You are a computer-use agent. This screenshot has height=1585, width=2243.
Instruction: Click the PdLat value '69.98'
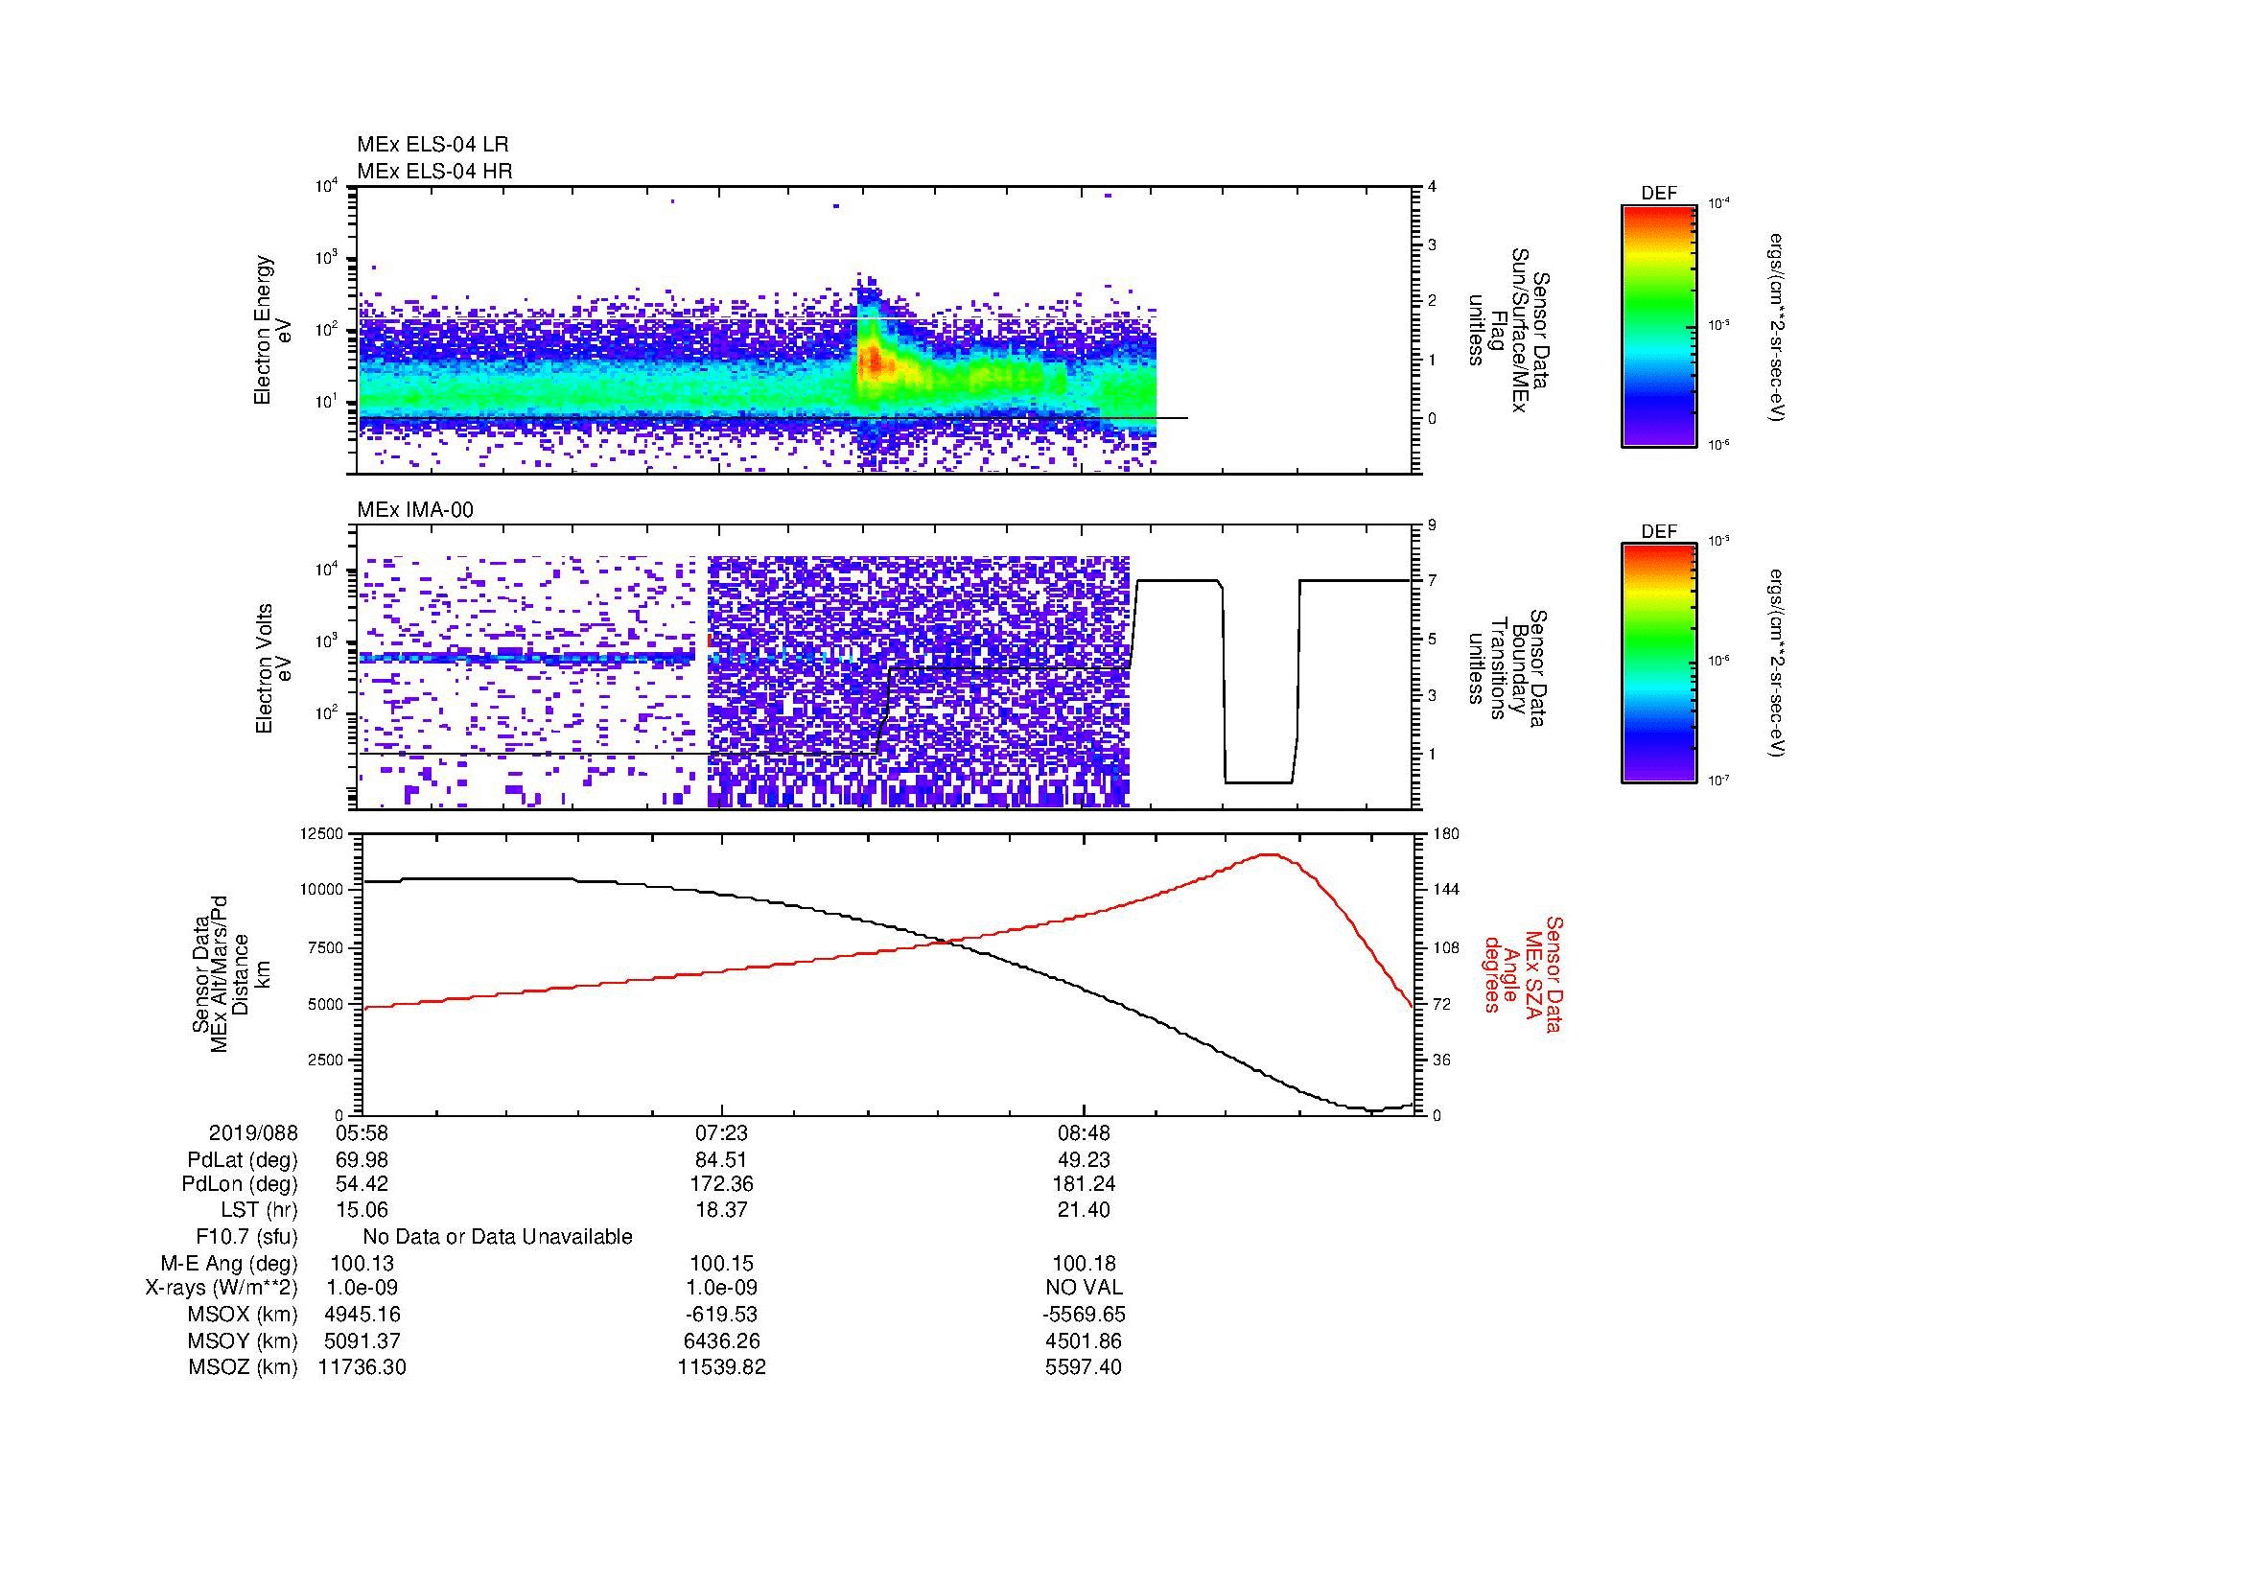point(362,1160)
